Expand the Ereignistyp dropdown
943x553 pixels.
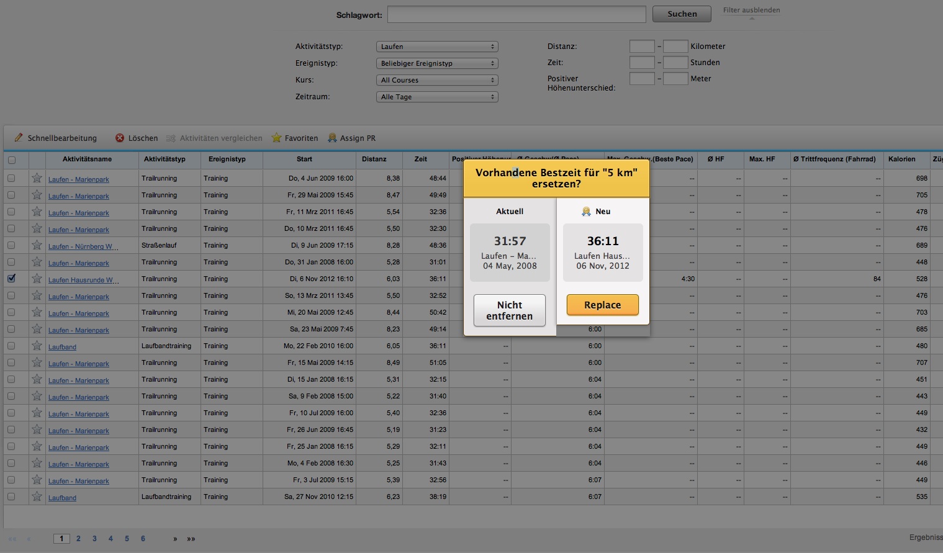(x=437, y=63)
